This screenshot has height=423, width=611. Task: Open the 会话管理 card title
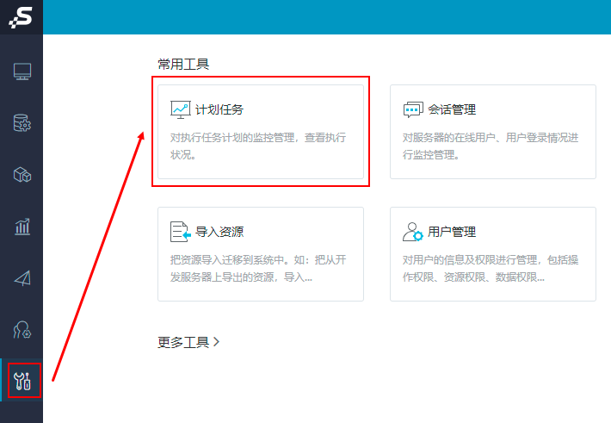coord(452,109)
